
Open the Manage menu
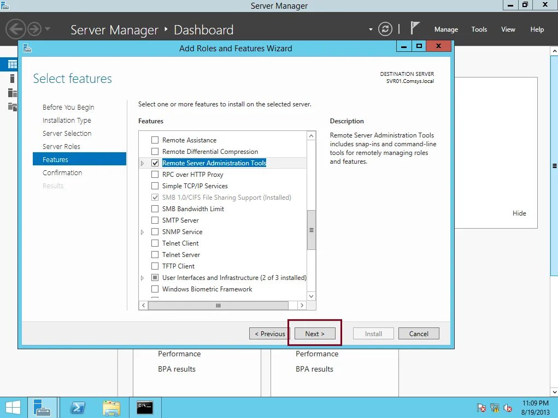(x=446, y=29)
